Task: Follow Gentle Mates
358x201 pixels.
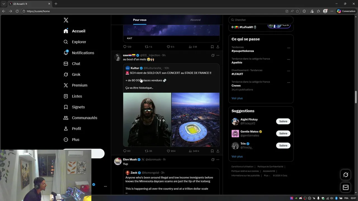Action: [283, 133]
